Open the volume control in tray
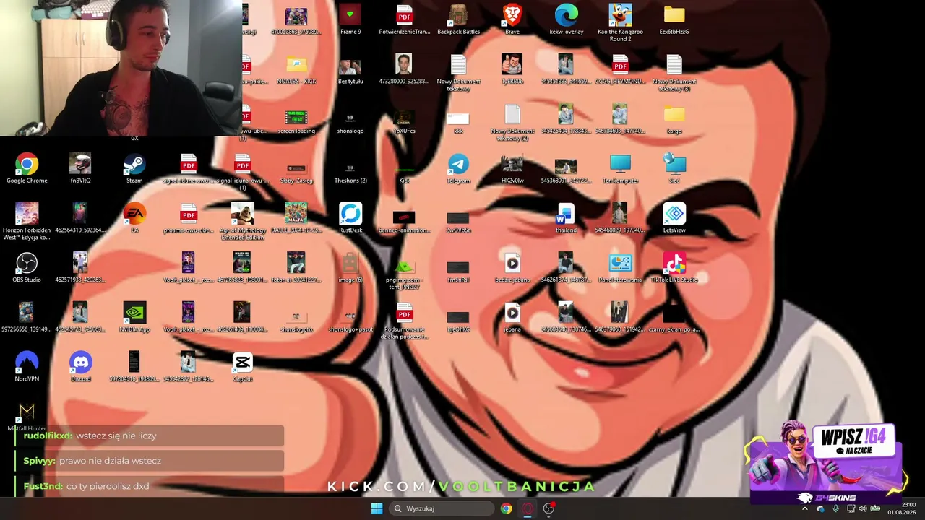The height and width of the screenshot is (520, 925). [863, 508]
